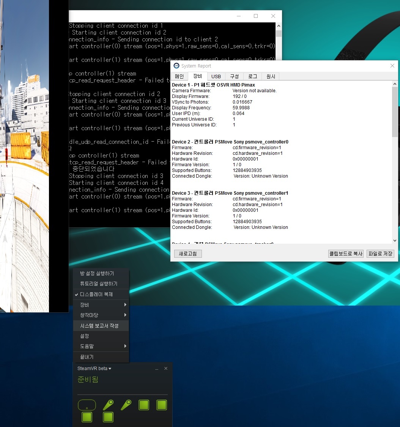Image resolution: width=400 pixels, height=427 pixels.
Task: Click the 파일로 저장 button
Action: tap(380, 254)
